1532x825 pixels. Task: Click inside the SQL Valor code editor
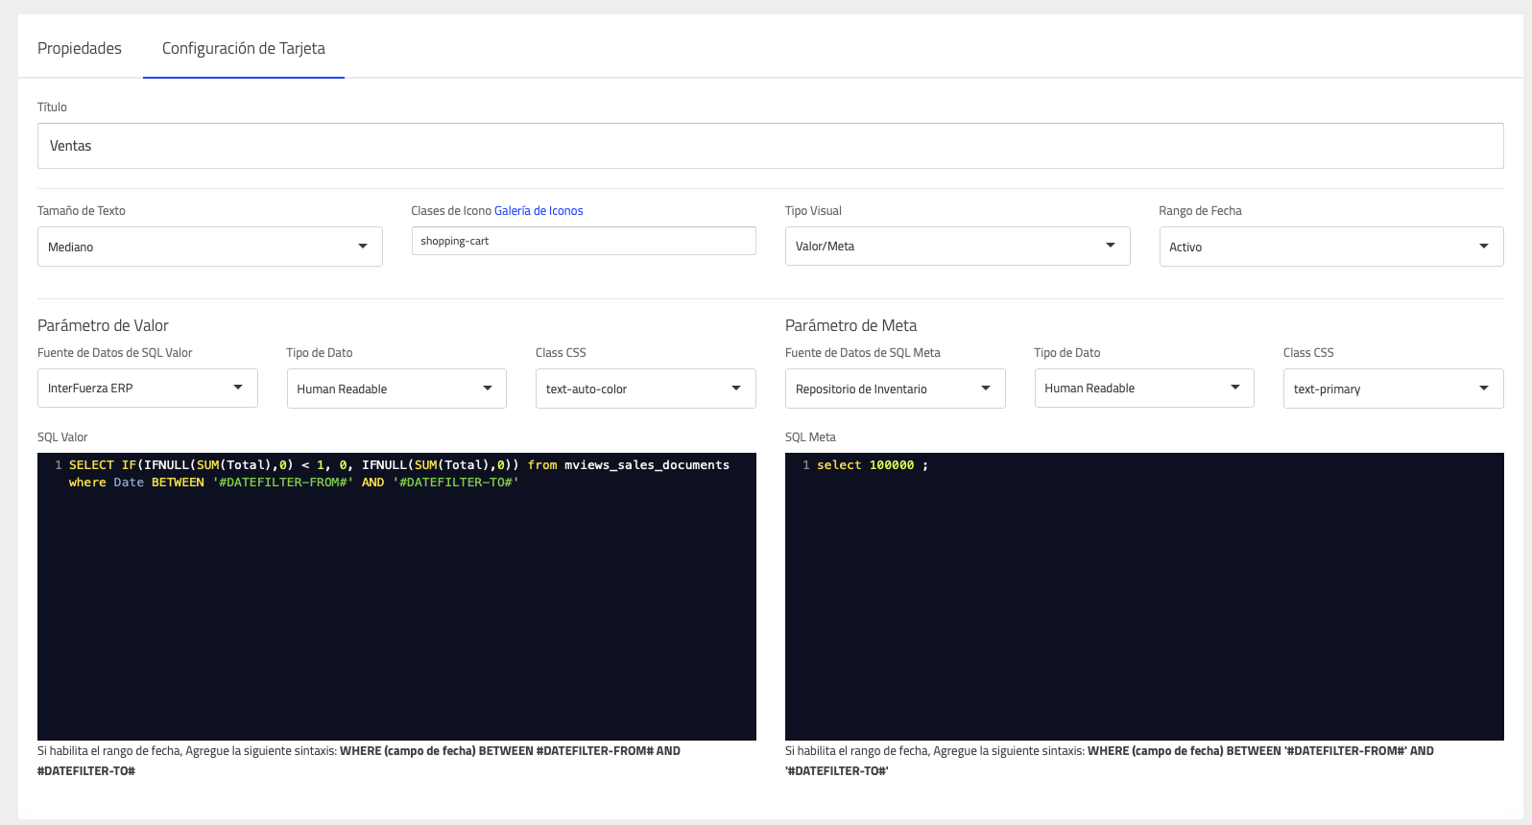(x=396, y=597)
